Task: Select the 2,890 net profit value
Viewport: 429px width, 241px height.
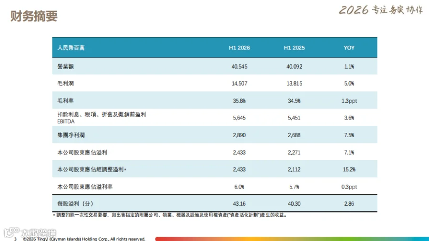Action: (239, 135)
